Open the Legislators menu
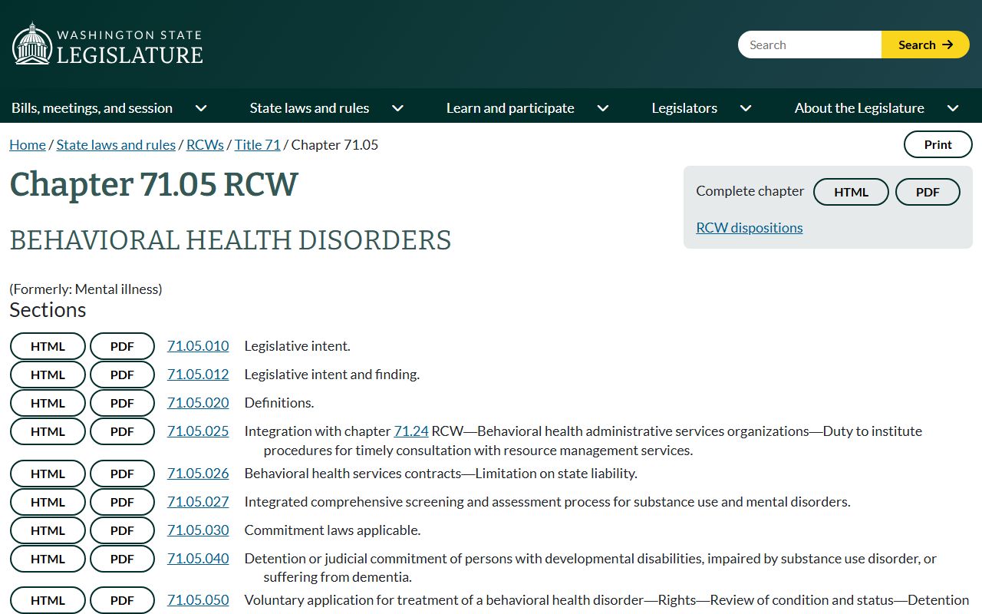This screenshot has width=982, height=614. 684,108
